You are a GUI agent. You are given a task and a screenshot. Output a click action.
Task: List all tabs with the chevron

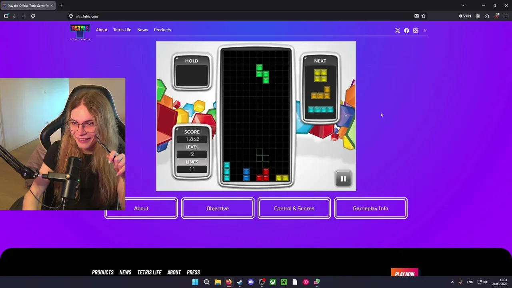[x=463, y=6]
